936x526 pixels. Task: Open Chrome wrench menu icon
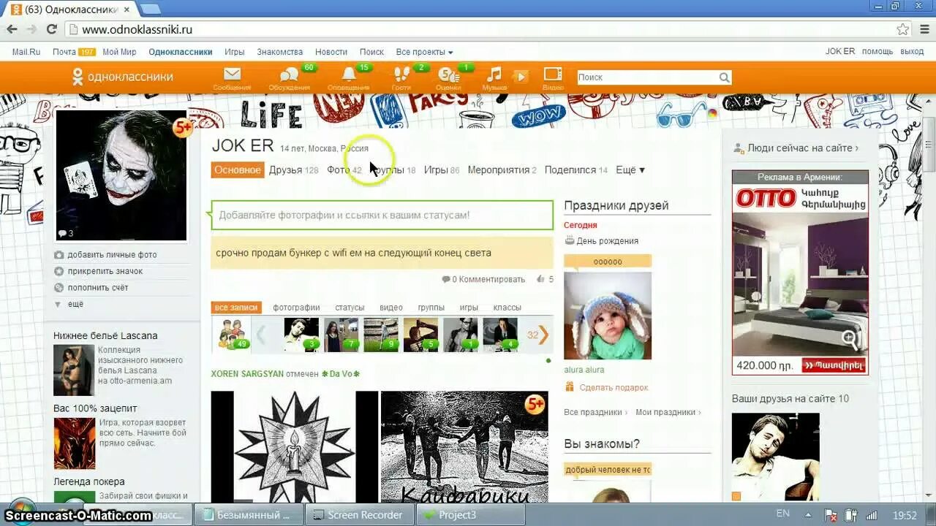coord(924,29)
